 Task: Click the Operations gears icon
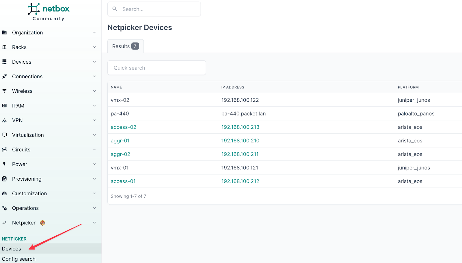(4, 208)
